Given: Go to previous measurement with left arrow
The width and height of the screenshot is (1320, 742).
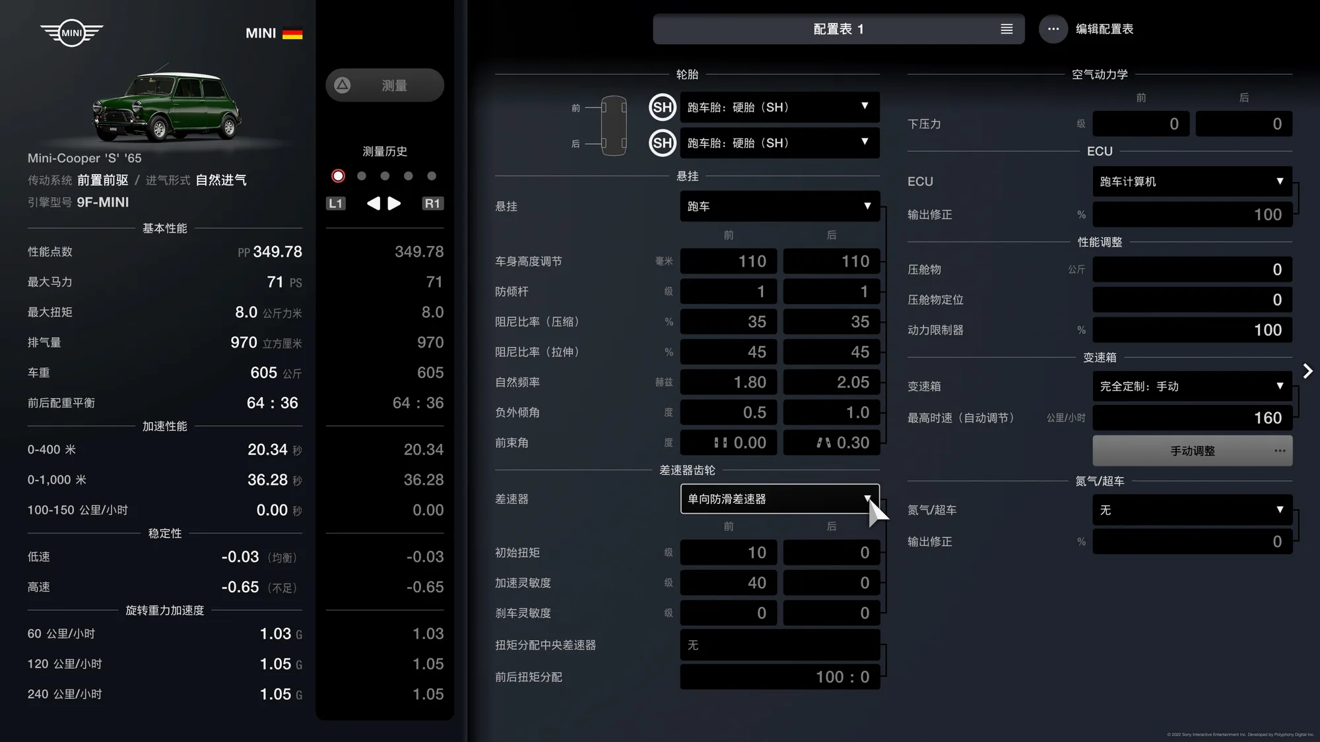Looking at the screenshot, I should click(x=374, y=203).
